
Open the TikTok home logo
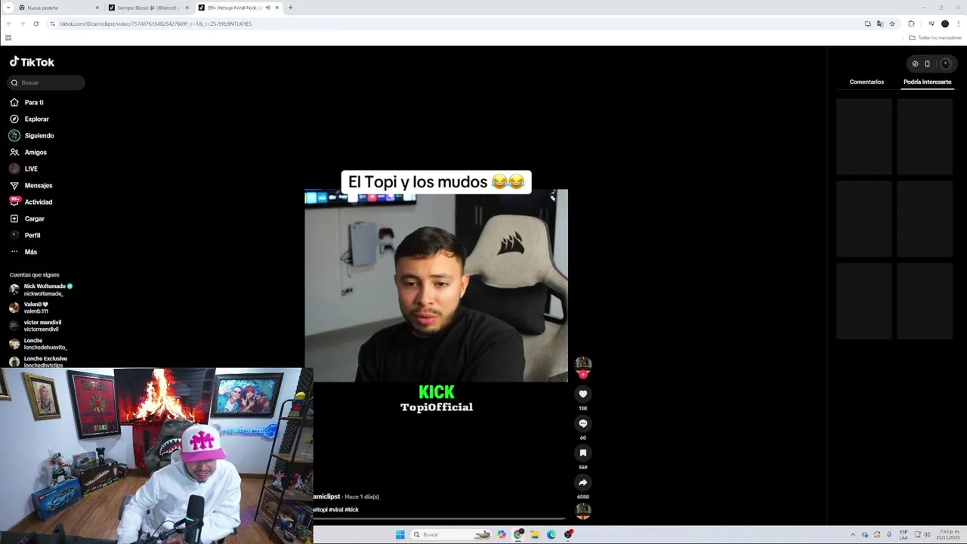point(32,62)
